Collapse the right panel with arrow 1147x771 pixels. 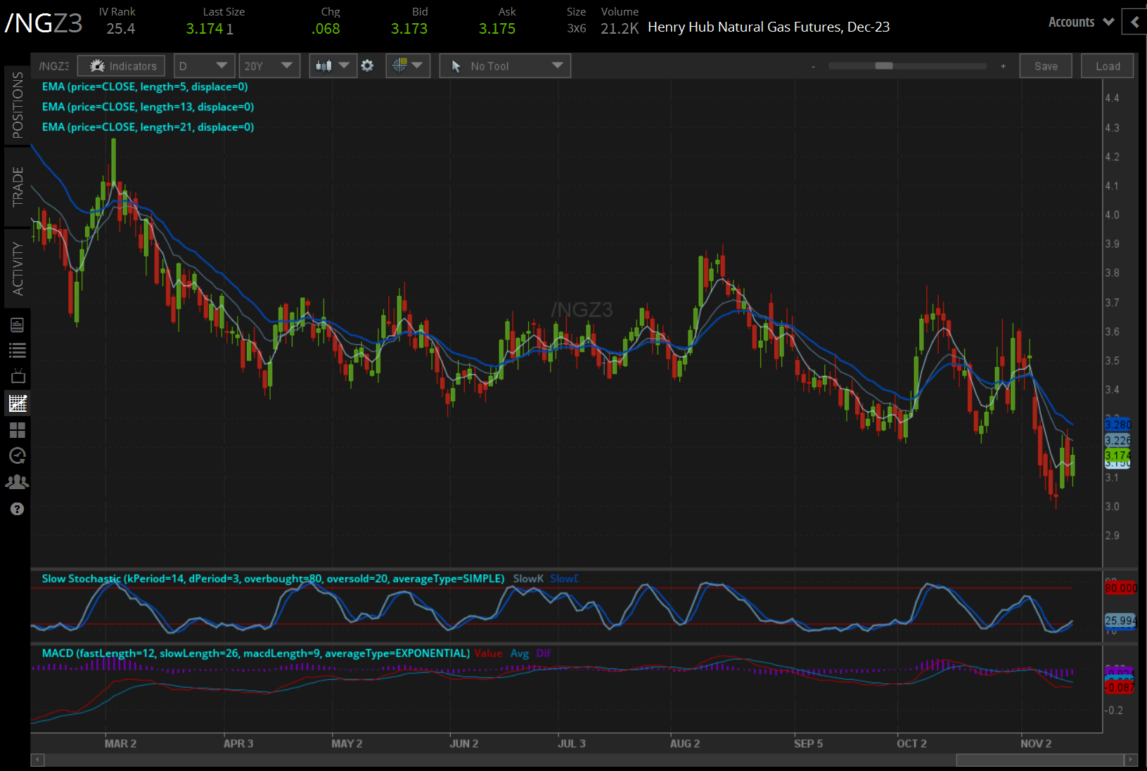click(x=1134, y=22)
